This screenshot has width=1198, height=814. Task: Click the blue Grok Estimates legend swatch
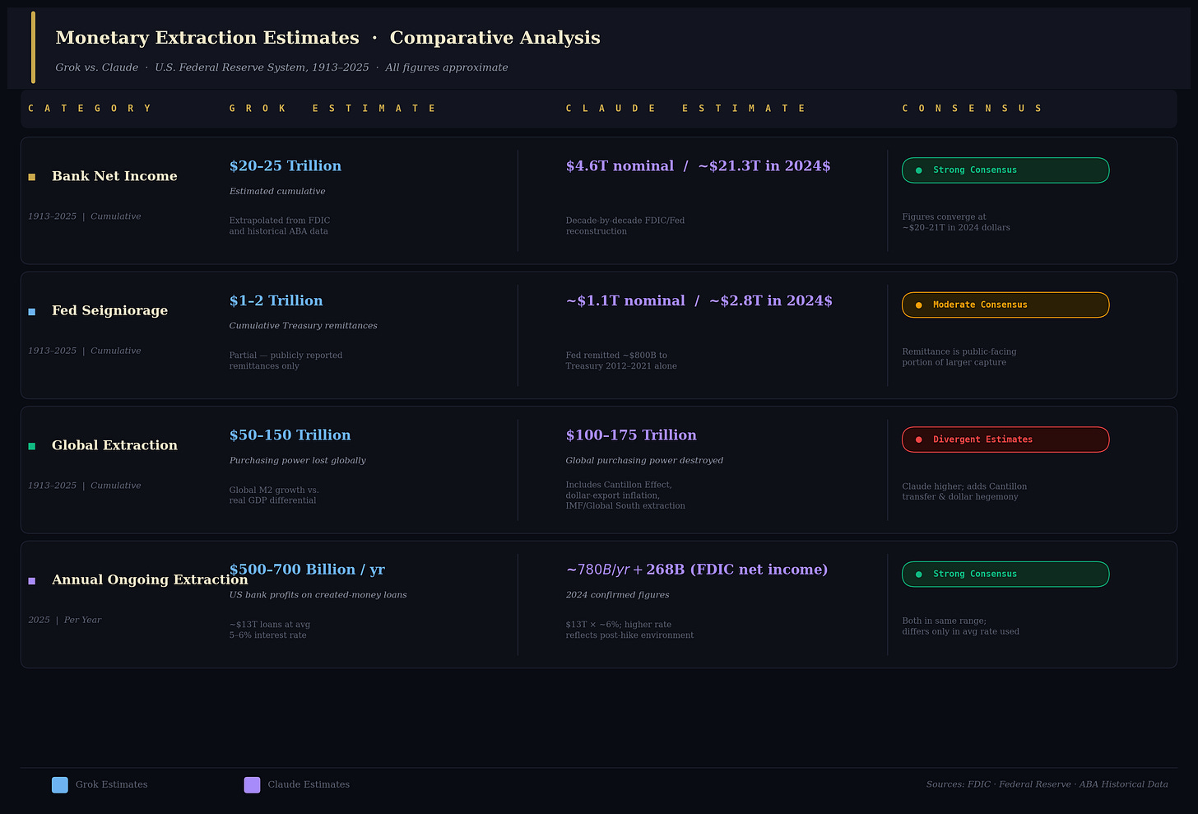60,785
